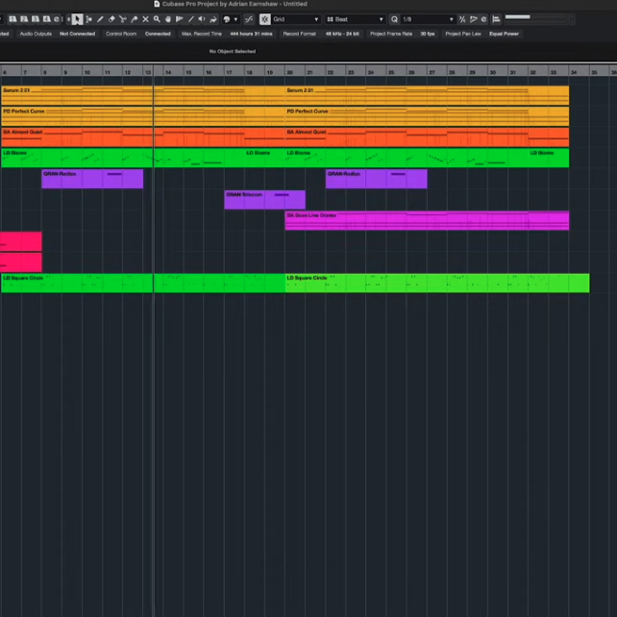Select the Color tool
Image resolution: width=617 pixels, height=617 pixels.
tap(213, 19)
